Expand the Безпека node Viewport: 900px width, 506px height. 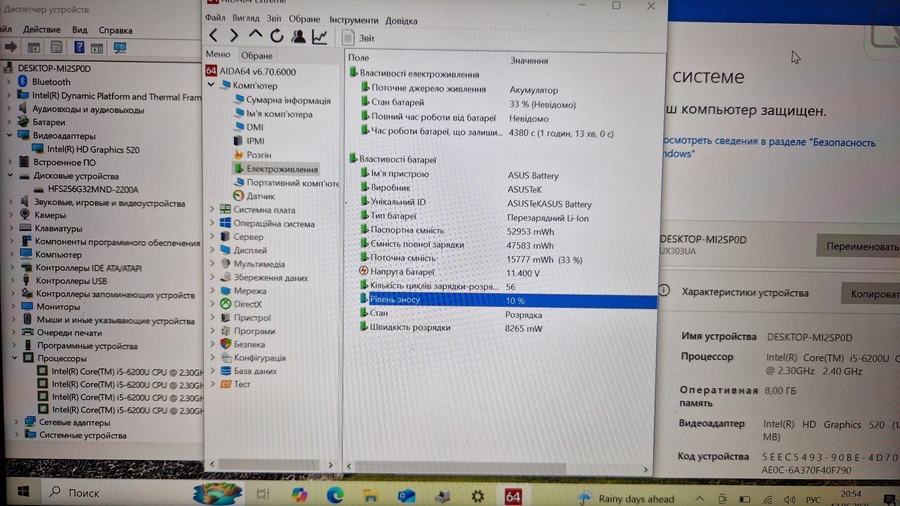pos(213,344)
